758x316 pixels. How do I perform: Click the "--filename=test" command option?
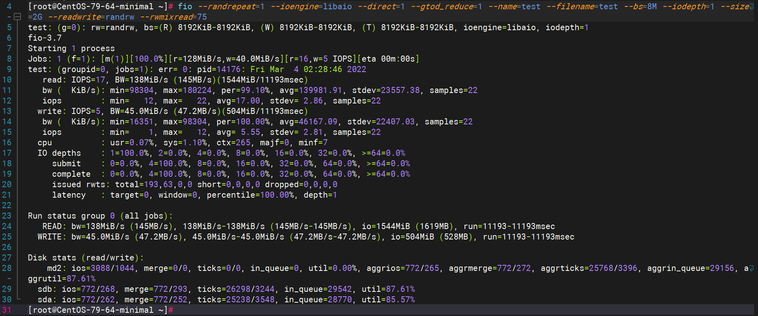click(582, 6)
